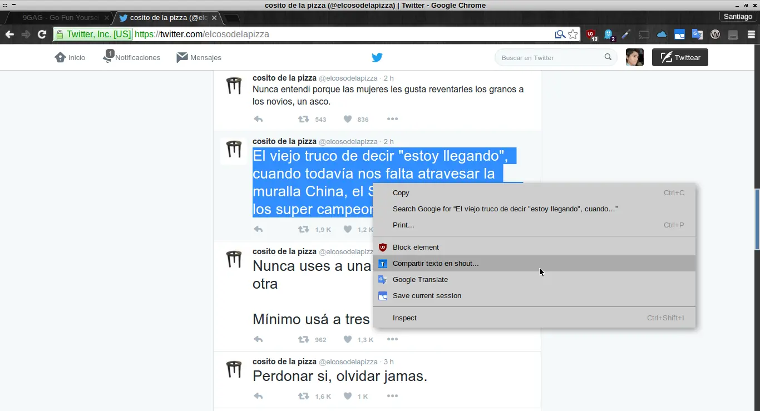This screenshot has height=411, width=760.
Task: Click the Santiago Chrome profile button
Action: (x=738, y=17)
